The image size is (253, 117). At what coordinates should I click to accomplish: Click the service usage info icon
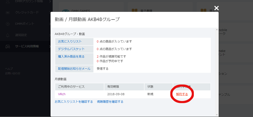coord(8,47)
